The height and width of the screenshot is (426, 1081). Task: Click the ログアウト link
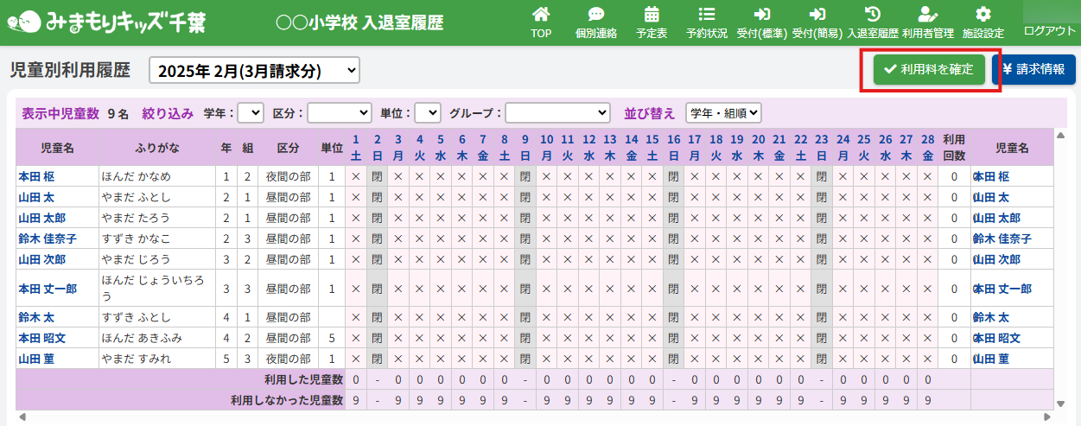pos(1049,30)
